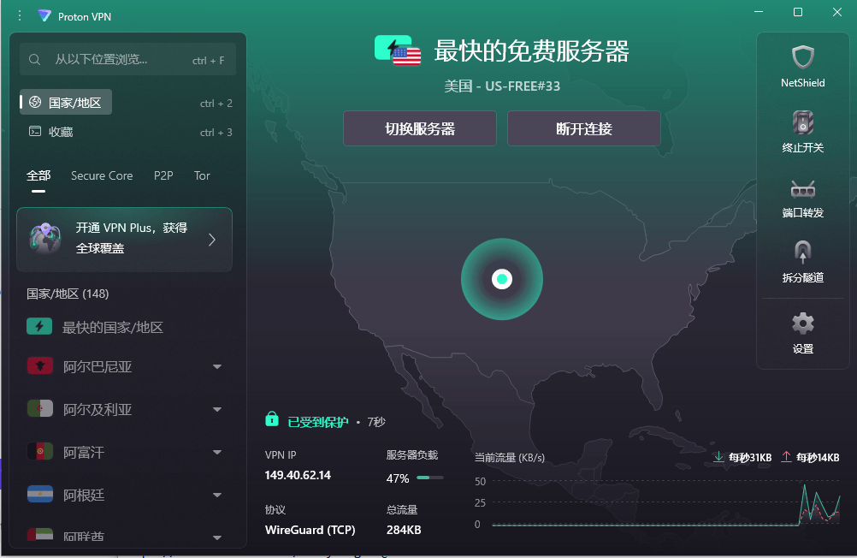Click the download arrow traffic icon

[x=718, y=457]
